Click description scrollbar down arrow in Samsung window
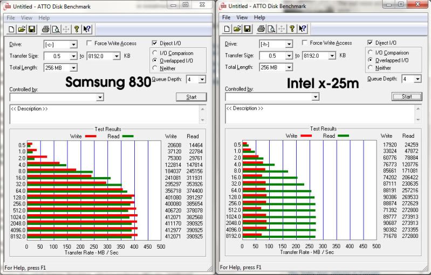 click(x=203, y=120)
